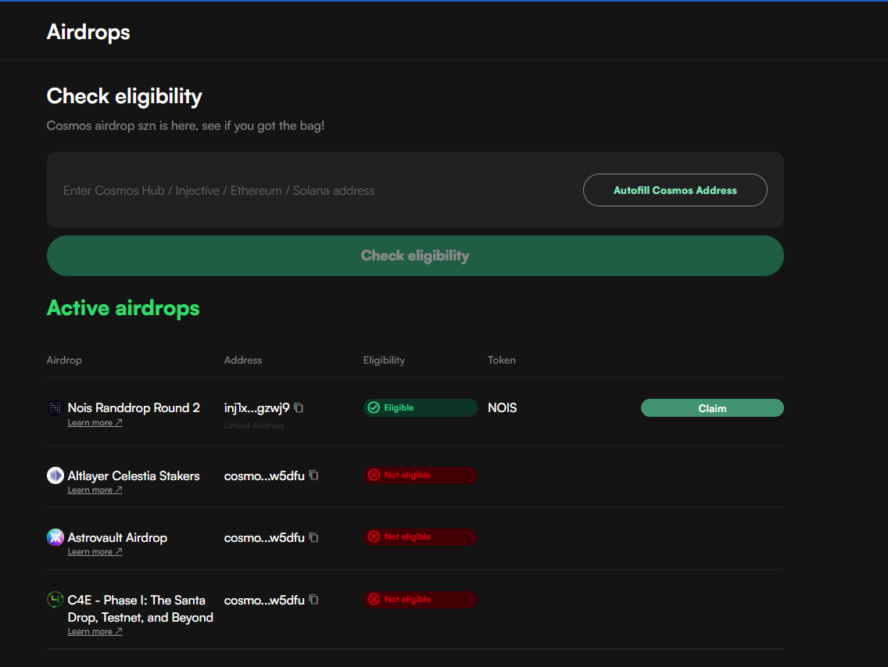Click 'Cosmos airdrop szn is here' subtitle

click(185, 126)
